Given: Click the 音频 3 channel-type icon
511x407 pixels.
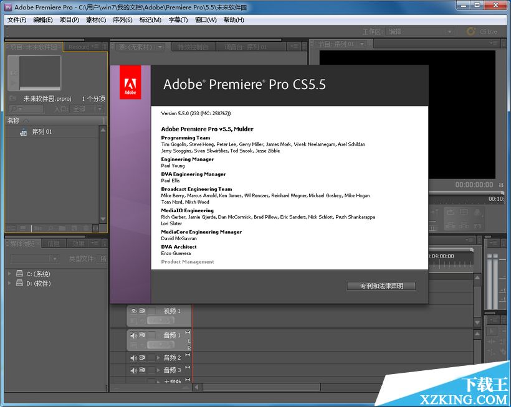Looking at the screenshot, I should [x=188, y=367].
